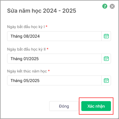The height and width of the screenshot is (119, 119).
Task: Click the red asterisk beside the học kỳ II label
Action: click(48, 49)
